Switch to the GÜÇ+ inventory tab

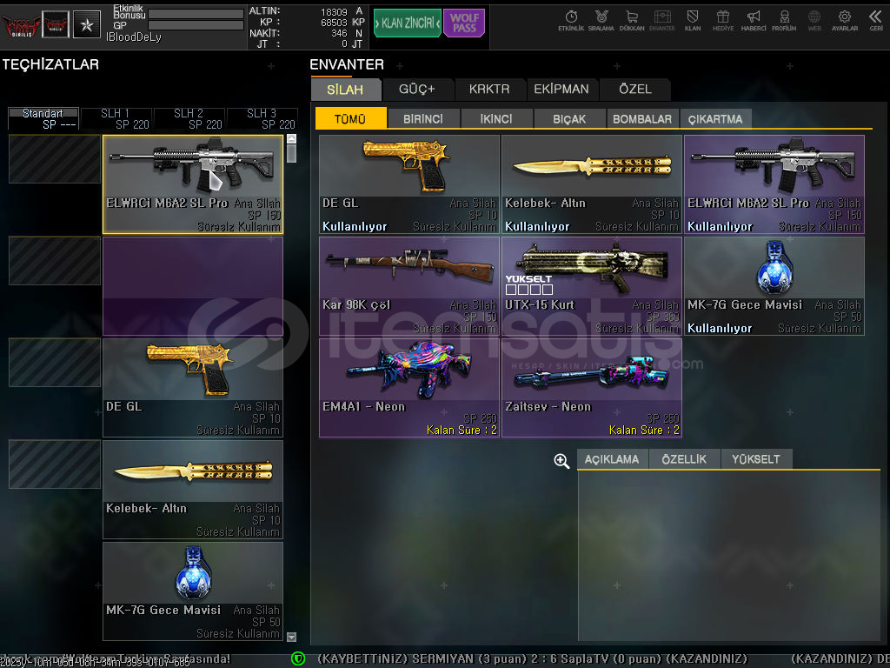(x=416, y=90)
